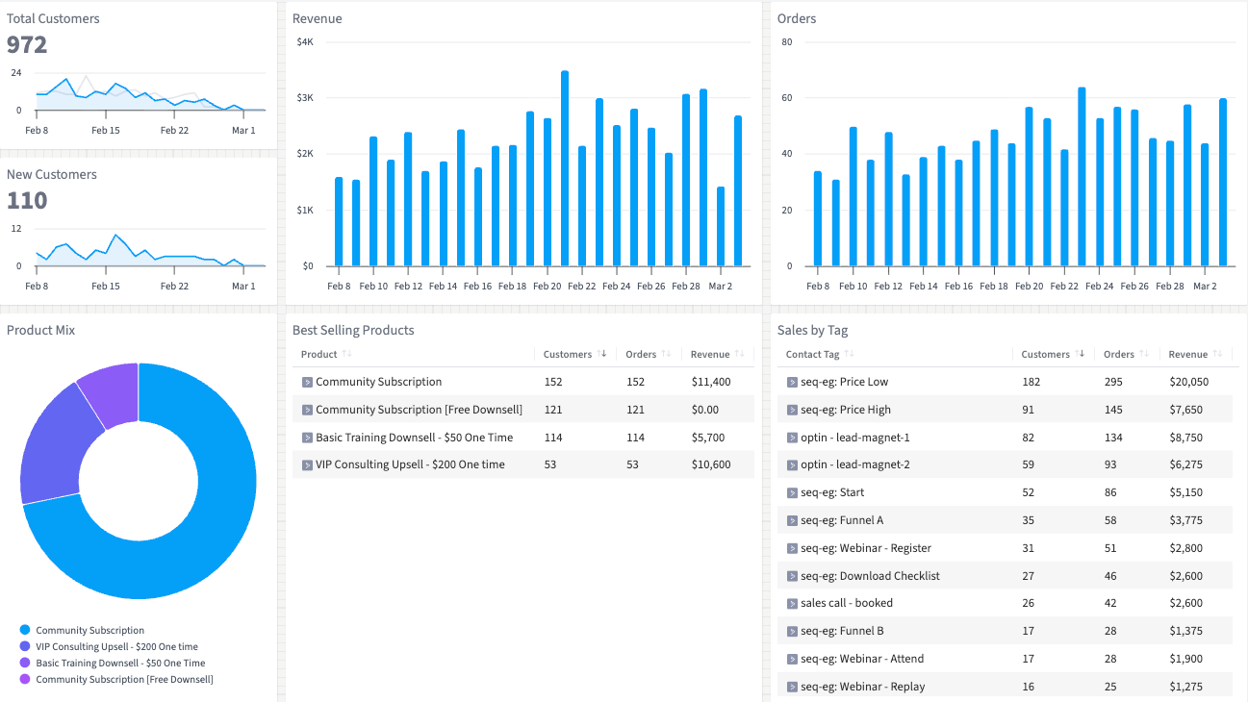The height and width of the screenshot is (702, 1248).
Task: Open the seq-eg: Webinar - Register tag
Action: point(865,548)
